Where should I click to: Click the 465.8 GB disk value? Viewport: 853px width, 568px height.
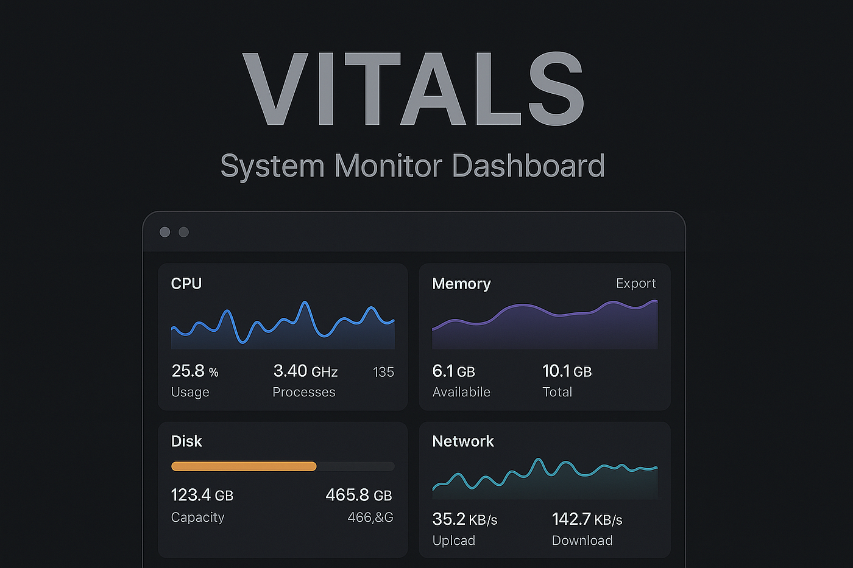coord(359,495)
